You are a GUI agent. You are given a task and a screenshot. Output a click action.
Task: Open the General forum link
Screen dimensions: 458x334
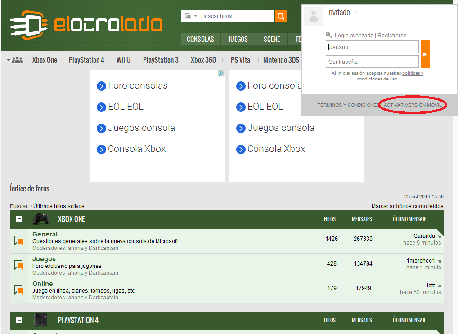(45, 234)
